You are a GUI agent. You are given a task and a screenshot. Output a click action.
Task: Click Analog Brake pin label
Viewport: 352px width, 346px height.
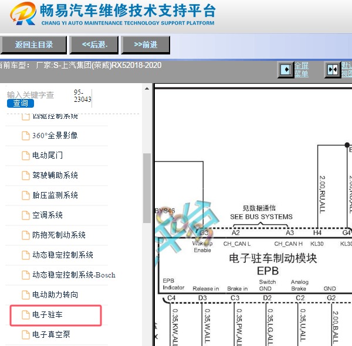click(299, 285)
